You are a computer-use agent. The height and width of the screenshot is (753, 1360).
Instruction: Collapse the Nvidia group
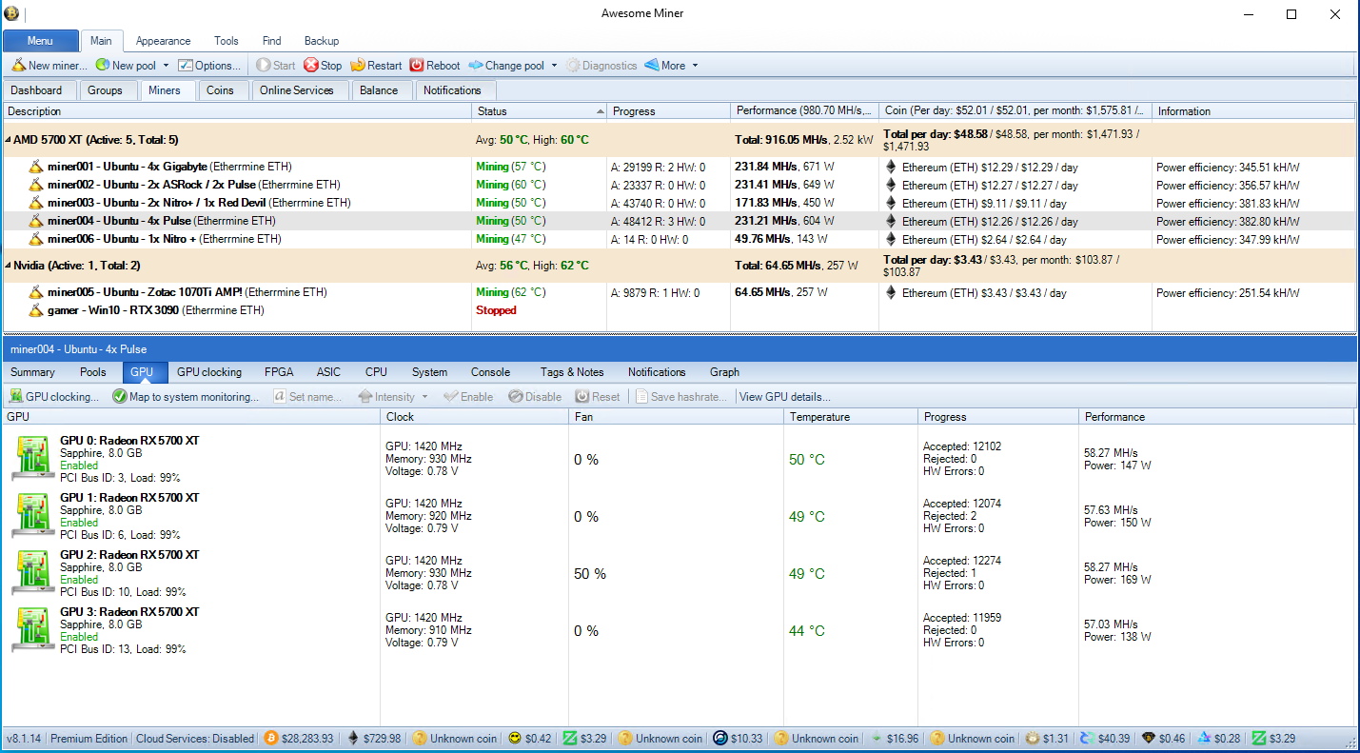pyautogui.click(x=8, y=266)
